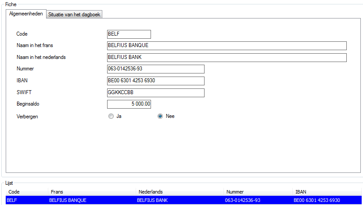Screen dimensions: 363x205
Task: Click the Beginsaldo label
Action: [x=28, y=104]
